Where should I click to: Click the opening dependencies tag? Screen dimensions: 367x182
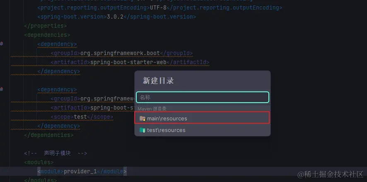click(47, 35)
